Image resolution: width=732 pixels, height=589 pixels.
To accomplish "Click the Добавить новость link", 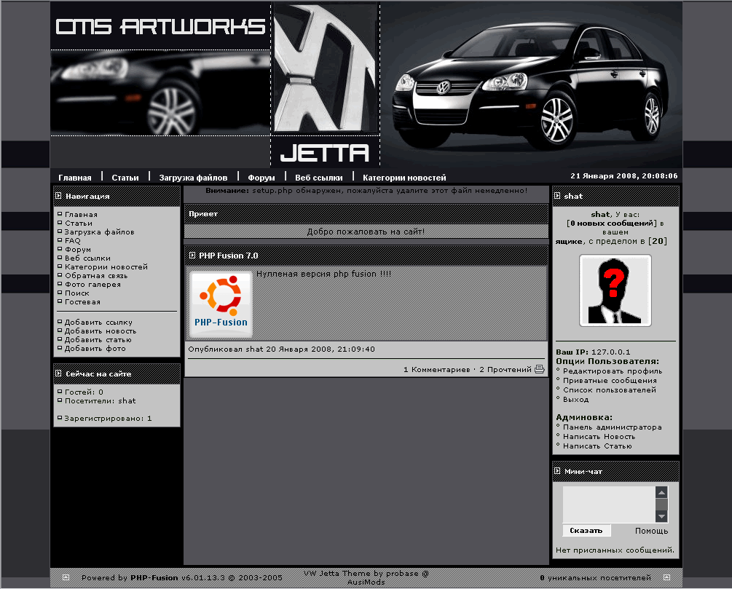I will (x=101, y=331).
